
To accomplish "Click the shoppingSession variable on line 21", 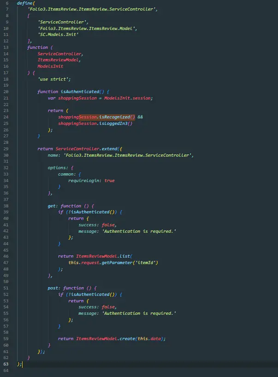I will [x=77, y=98].
